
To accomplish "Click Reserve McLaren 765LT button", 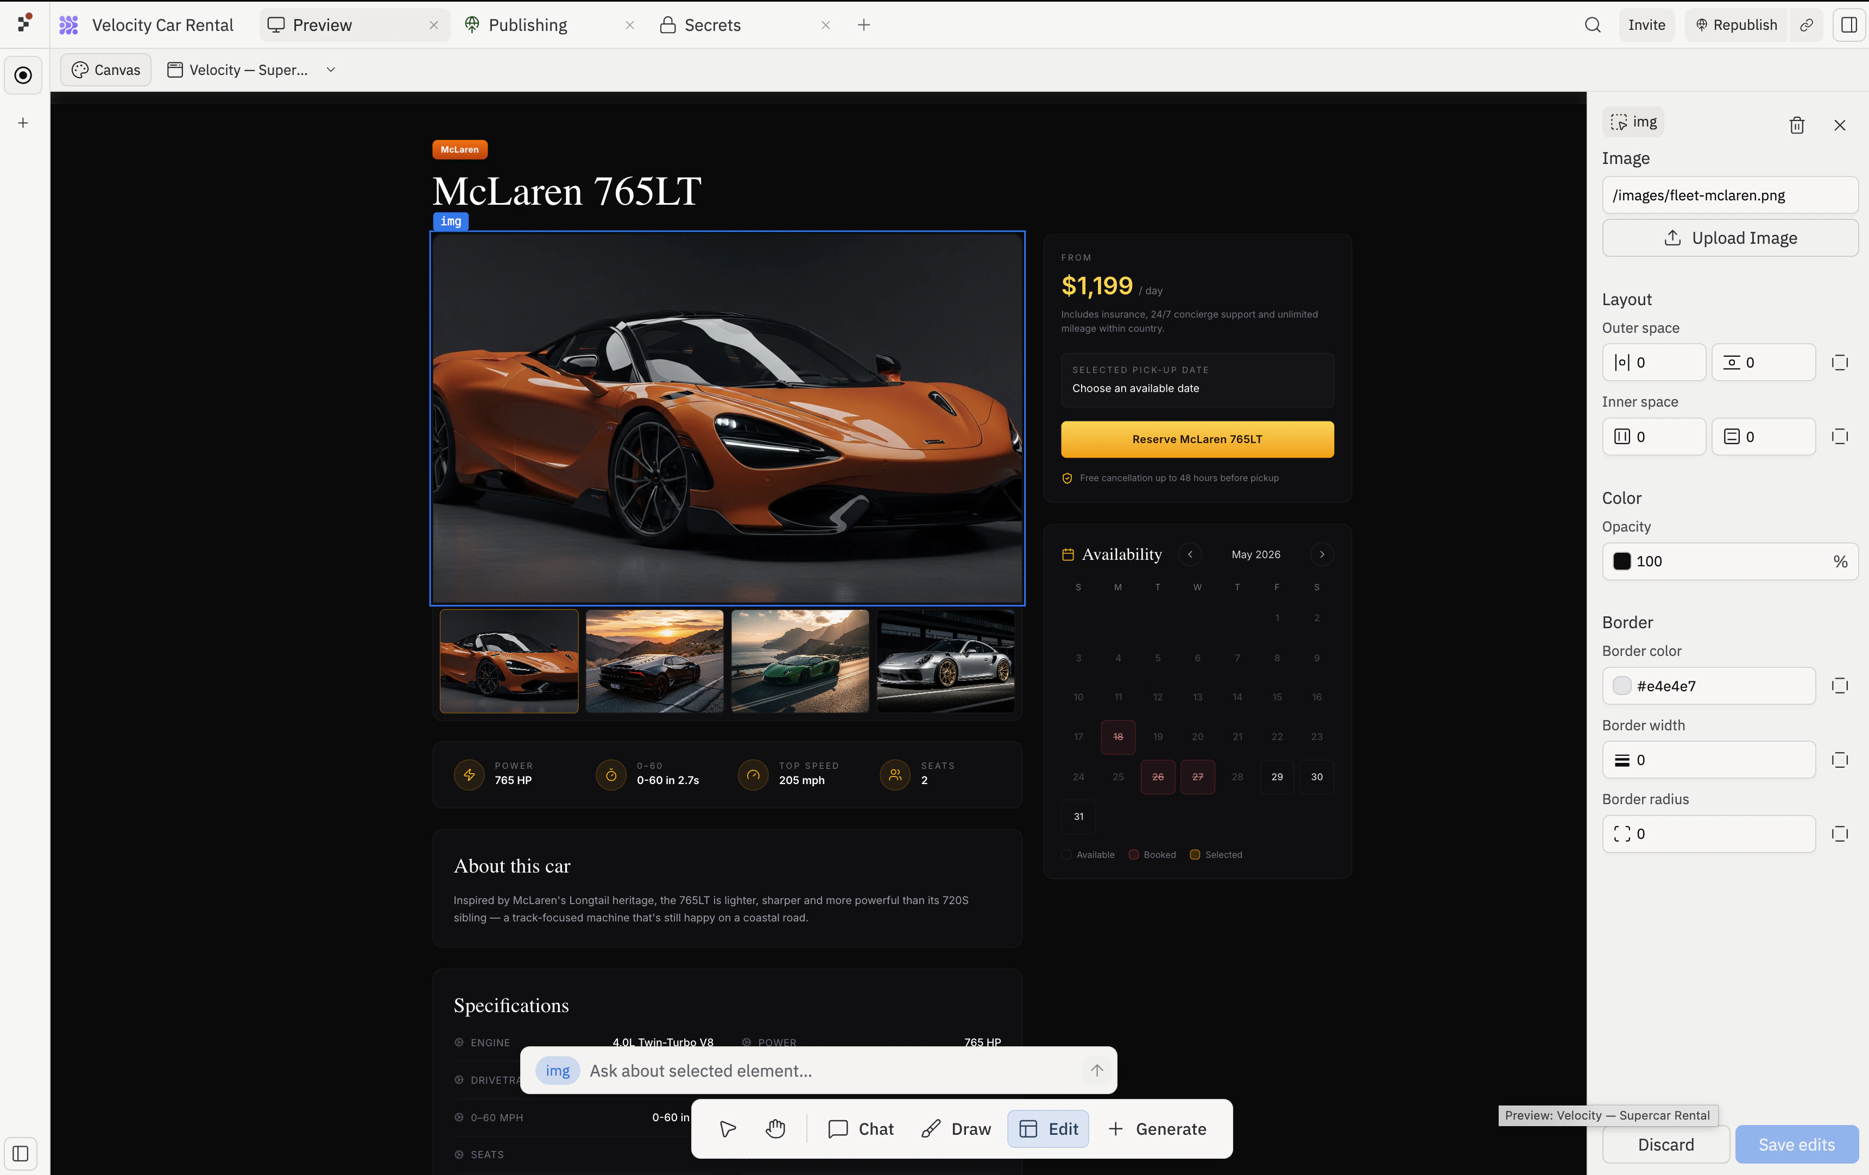I will pos(1197,439).
